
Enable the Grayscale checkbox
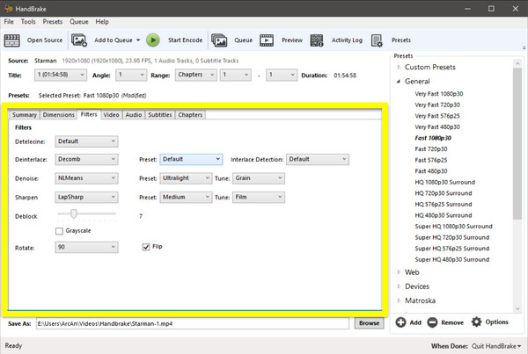[59, 231]
